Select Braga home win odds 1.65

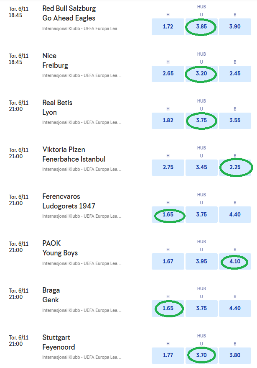(x=168, y=309)
